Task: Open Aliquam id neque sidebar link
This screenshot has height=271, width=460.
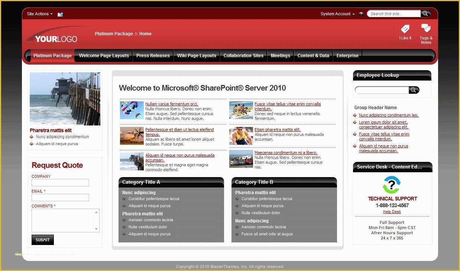Action: [x=383, y=148]
